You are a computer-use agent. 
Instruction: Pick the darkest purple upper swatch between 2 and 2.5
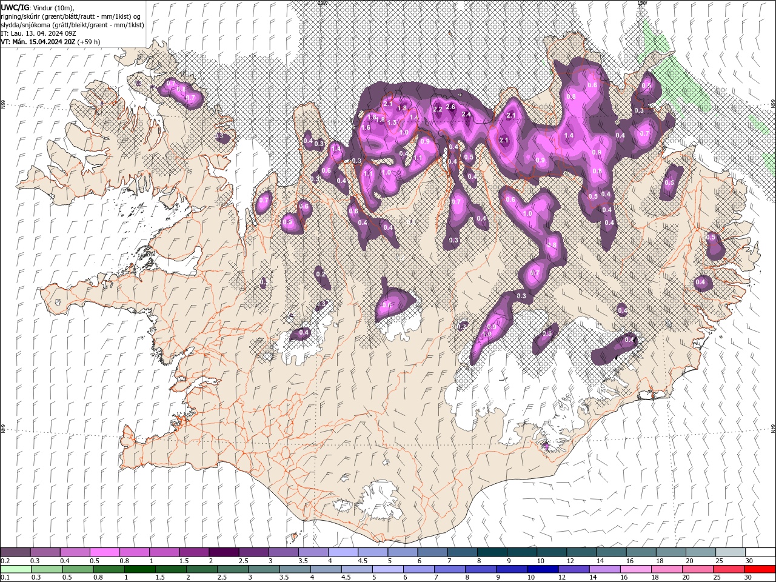point(224,552)
